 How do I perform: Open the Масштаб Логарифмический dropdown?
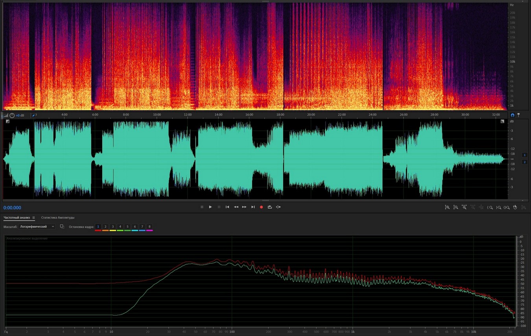37,227
